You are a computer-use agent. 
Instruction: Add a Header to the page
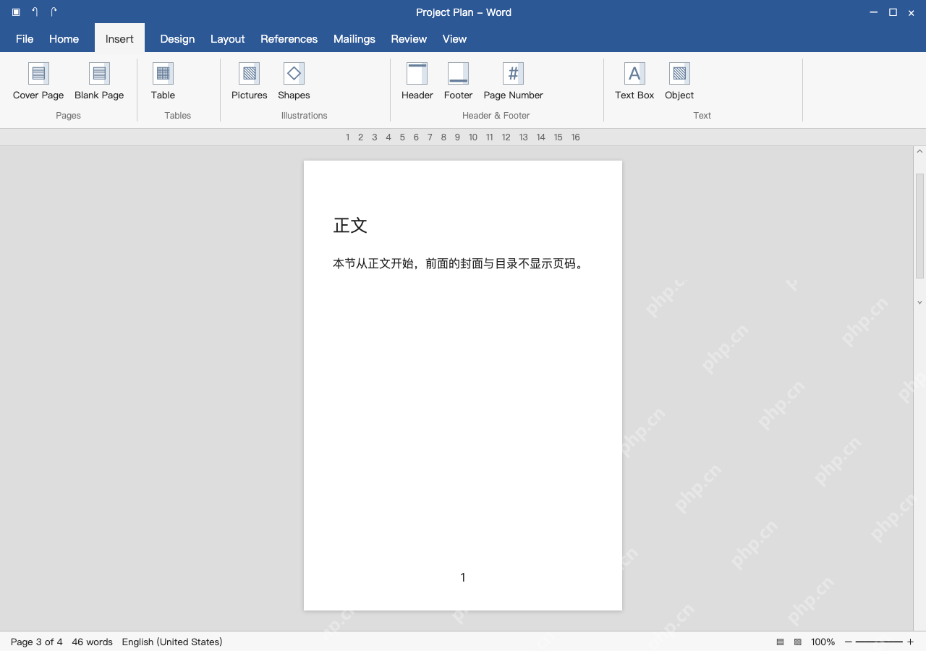point(417,81)
